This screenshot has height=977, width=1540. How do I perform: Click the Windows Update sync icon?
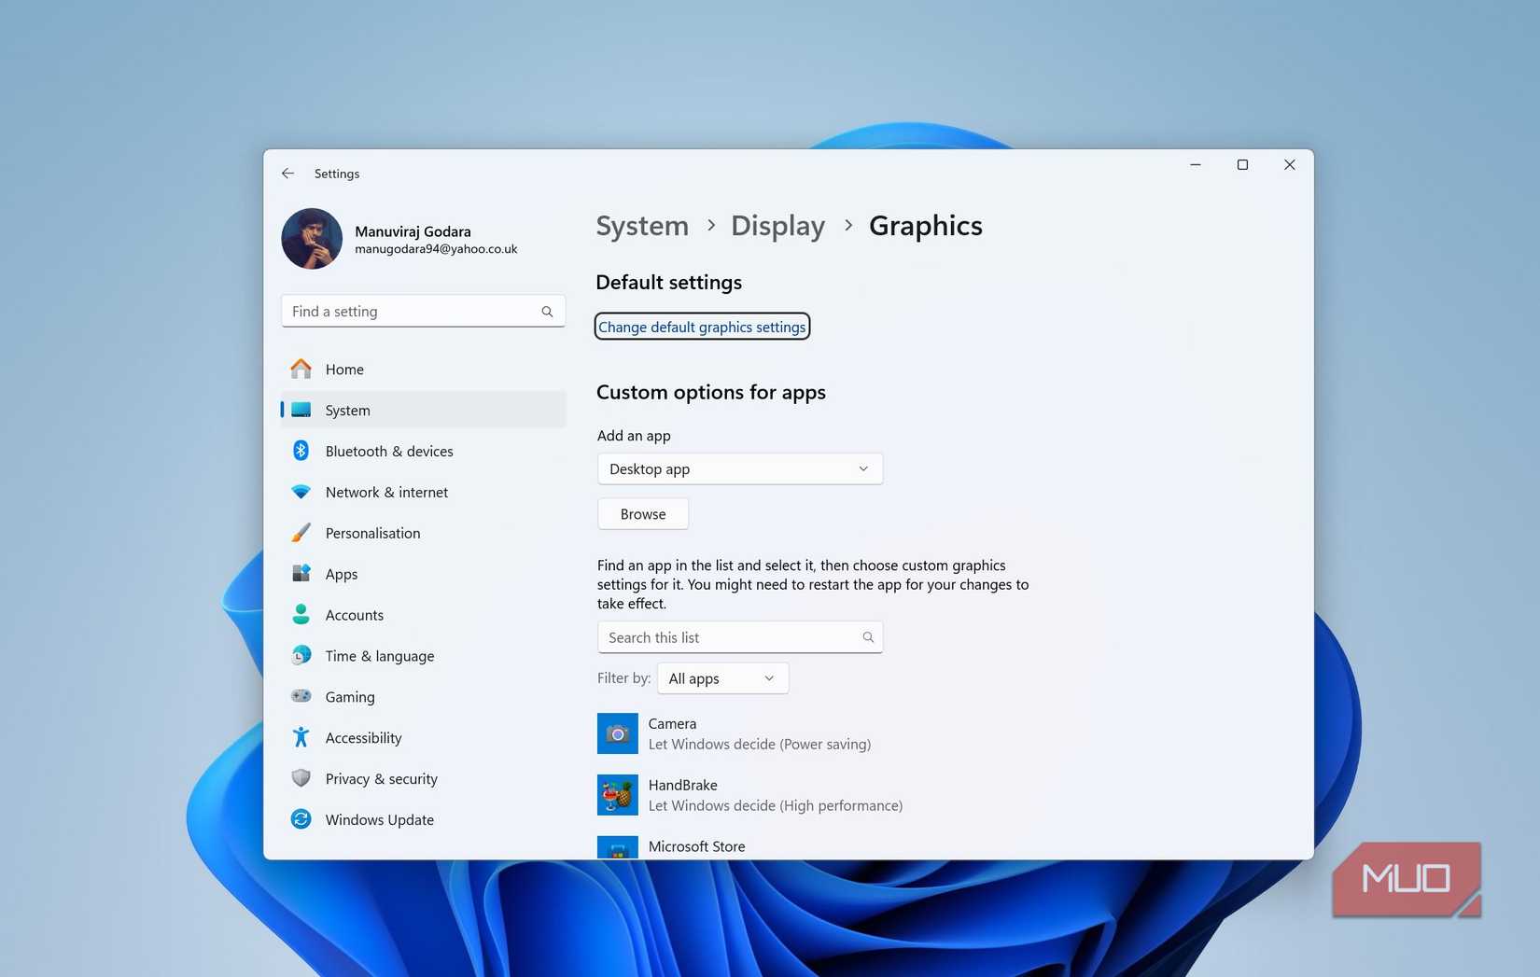(x=301, y=819)
